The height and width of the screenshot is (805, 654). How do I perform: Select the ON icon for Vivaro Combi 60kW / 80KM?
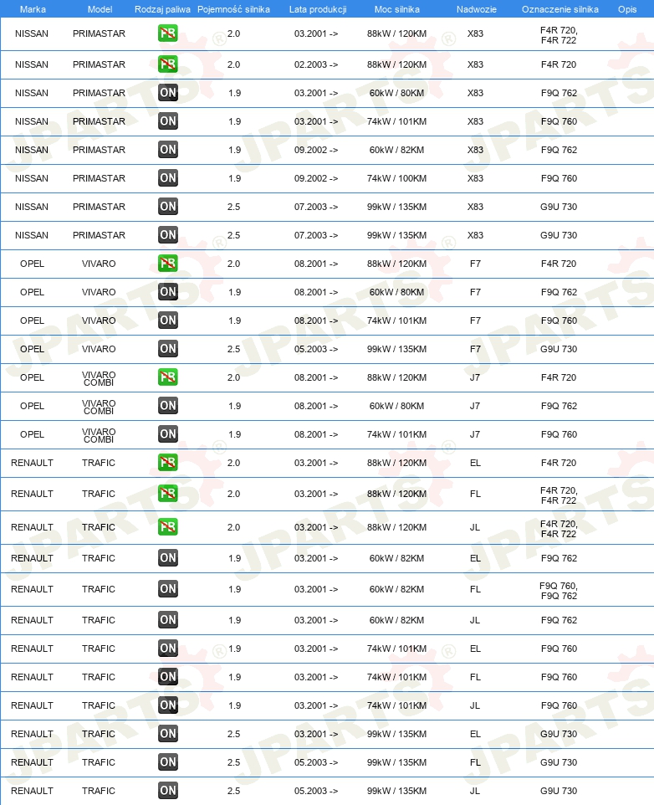pyautogui.click(x=168, y=406)
